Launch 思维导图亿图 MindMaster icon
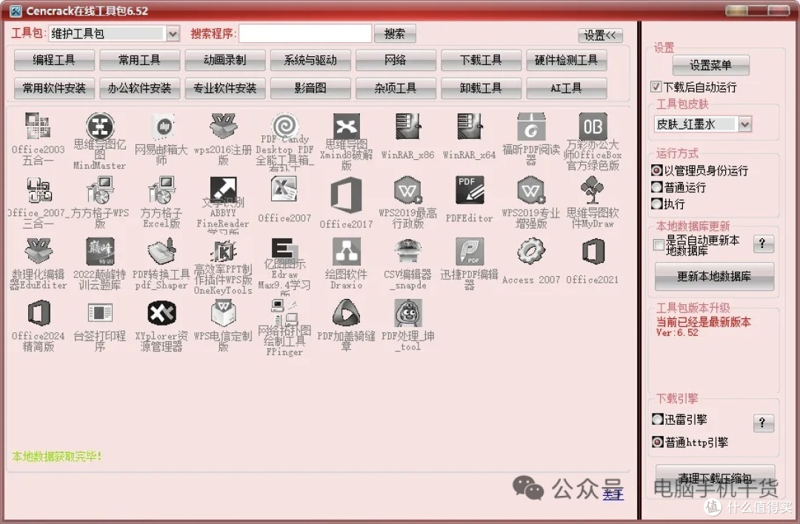Viewport: 800px width, 524px height. [x=100, y=127]
